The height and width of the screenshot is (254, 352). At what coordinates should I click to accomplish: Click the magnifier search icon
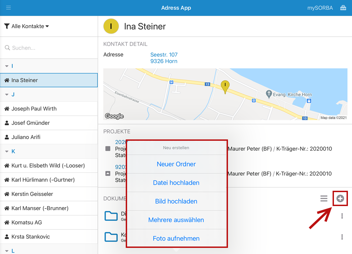click(x=7, y=48)
